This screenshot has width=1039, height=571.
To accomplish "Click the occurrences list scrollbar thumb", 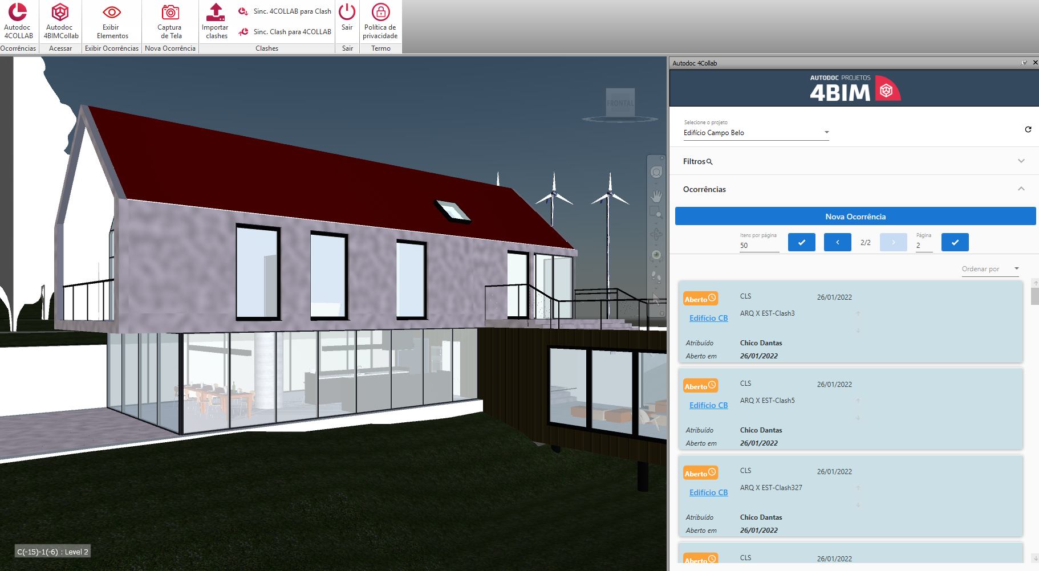I will click(x=1035, y=296).
